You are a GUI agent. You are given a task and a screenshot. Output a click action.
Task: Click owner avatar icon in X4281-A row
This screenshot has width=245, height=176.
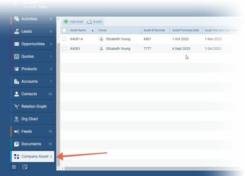101,39
